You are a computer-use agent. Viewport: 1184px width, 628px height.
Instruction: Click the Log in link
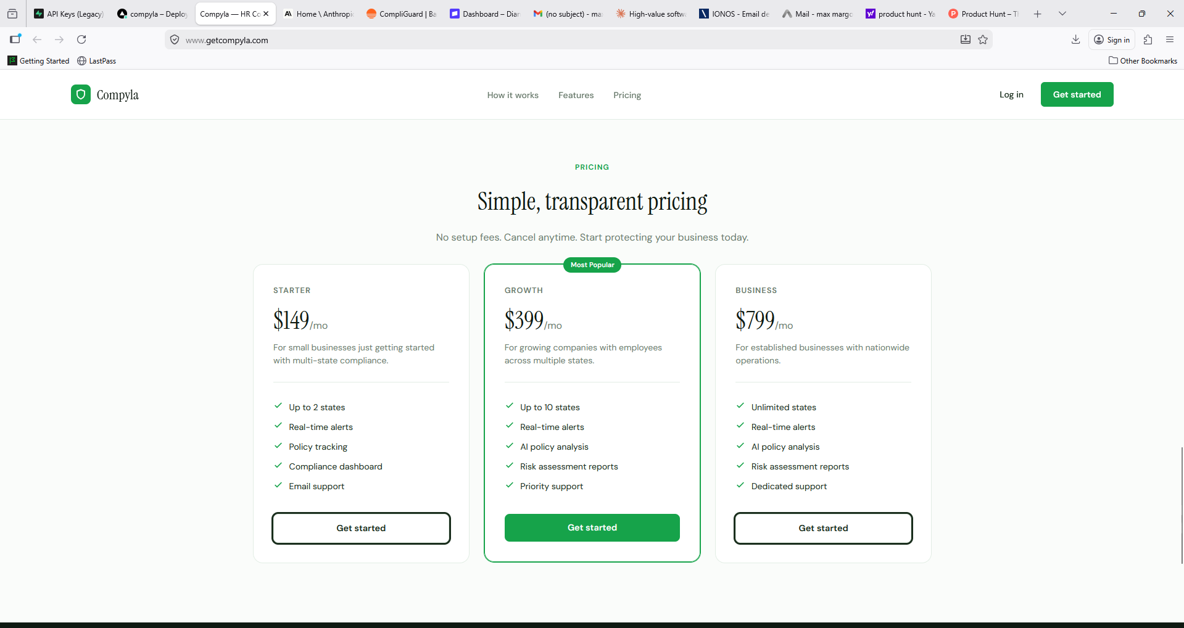click(x=1011, y=94)
